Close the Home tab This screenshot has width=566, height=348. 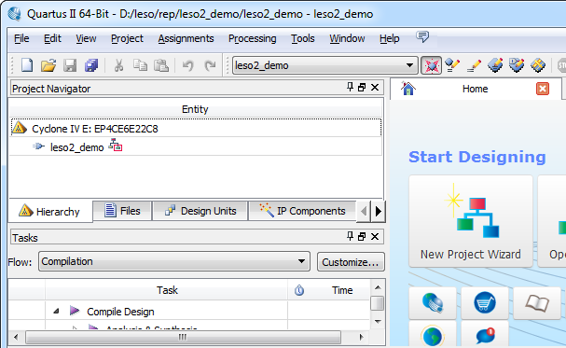[543, 89]
